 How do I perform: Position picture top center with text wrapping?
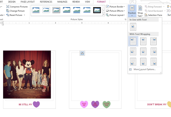(143, 41)
